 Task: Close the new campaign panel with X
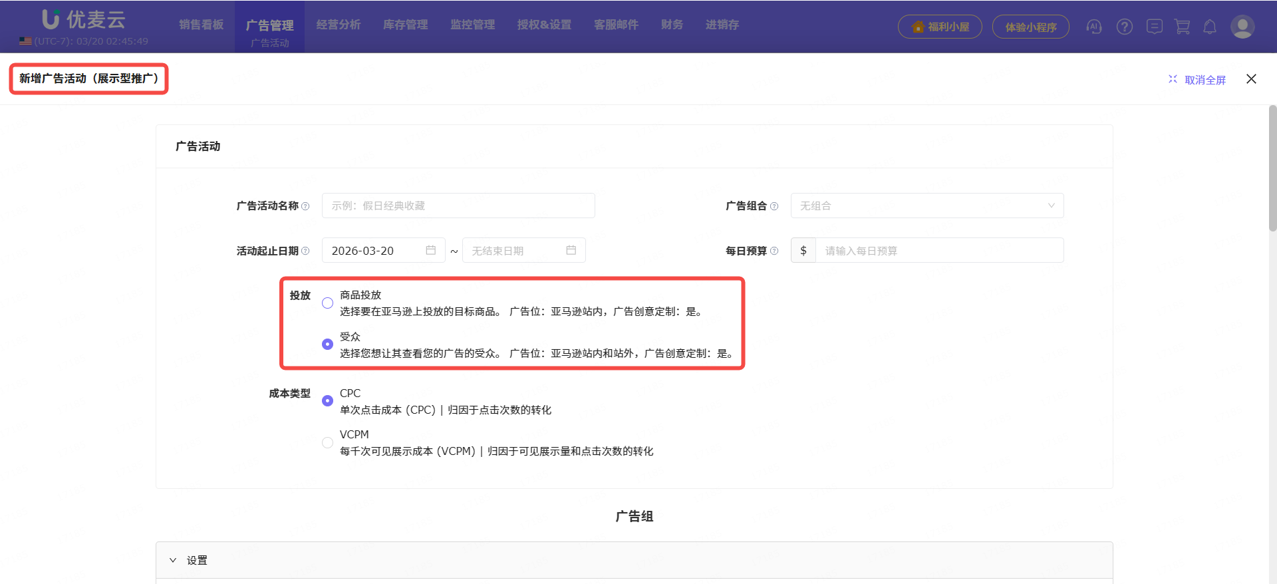point(1251,78)
